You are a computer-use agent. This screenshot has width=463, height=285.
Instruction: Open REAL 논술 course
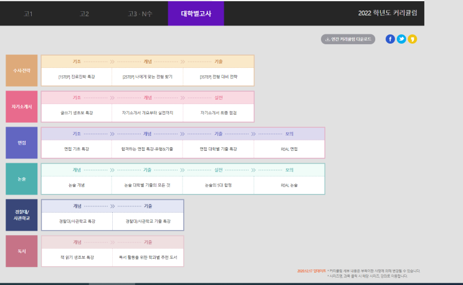tap(289, 185)
